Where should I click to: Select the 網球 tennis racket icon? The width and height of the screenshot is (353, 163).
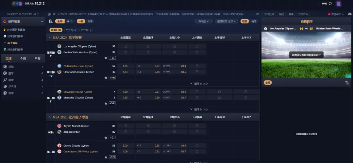(5, 80)
